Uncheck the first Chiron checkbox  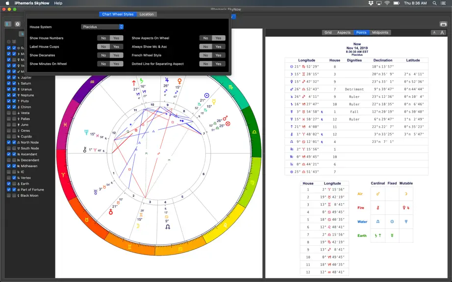[x=9, y=107]
